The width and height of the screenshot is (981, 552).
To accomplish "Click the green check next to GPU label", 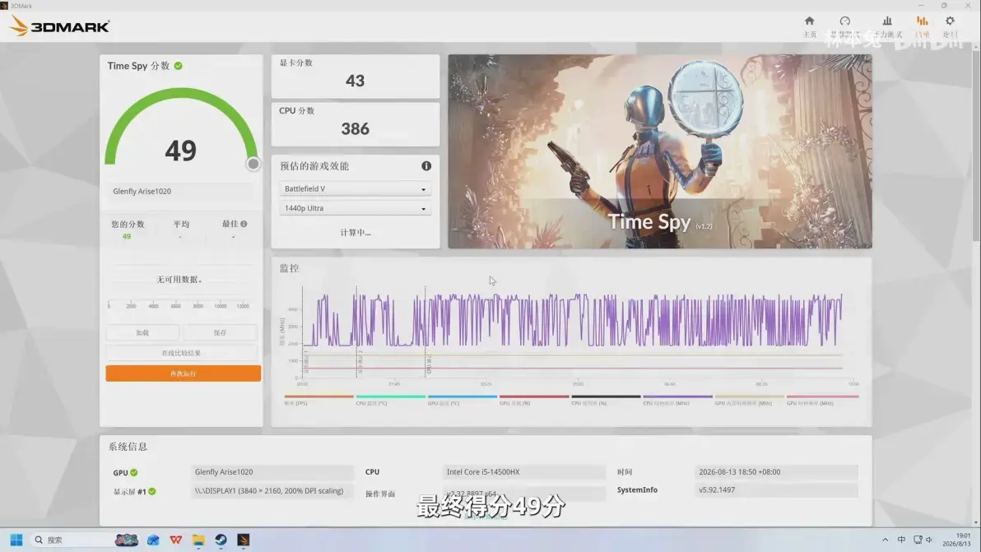I will (134, 472).
